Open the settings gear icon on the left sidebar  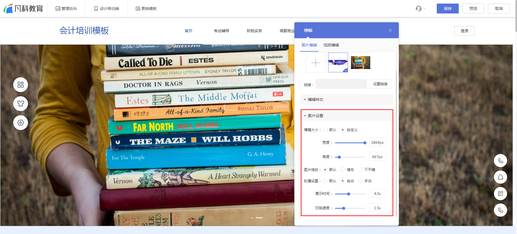[21, 123]
